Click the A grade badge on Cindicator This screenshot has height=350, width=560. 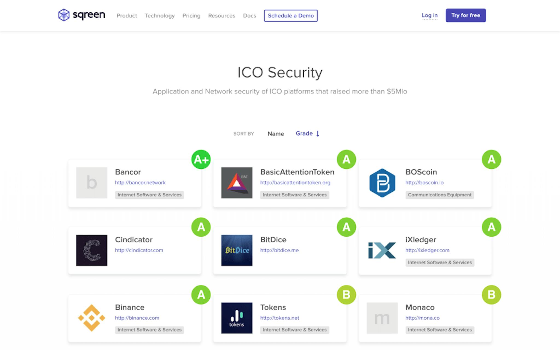201,227
